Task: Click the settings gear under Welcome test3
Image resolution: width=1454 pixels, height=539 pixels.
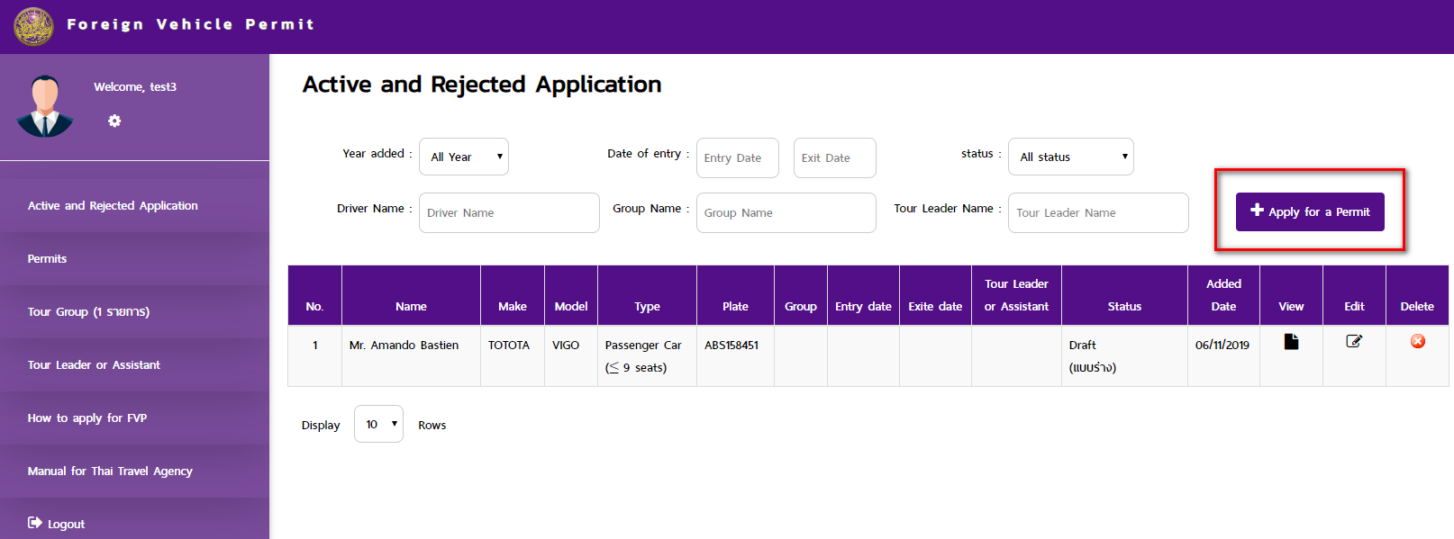Action: [x=114, y=121]
